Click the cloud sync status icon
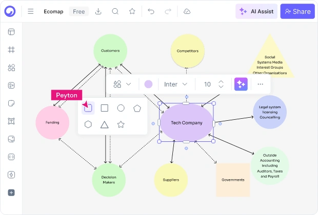318x215 pixels. pos(187,11)
